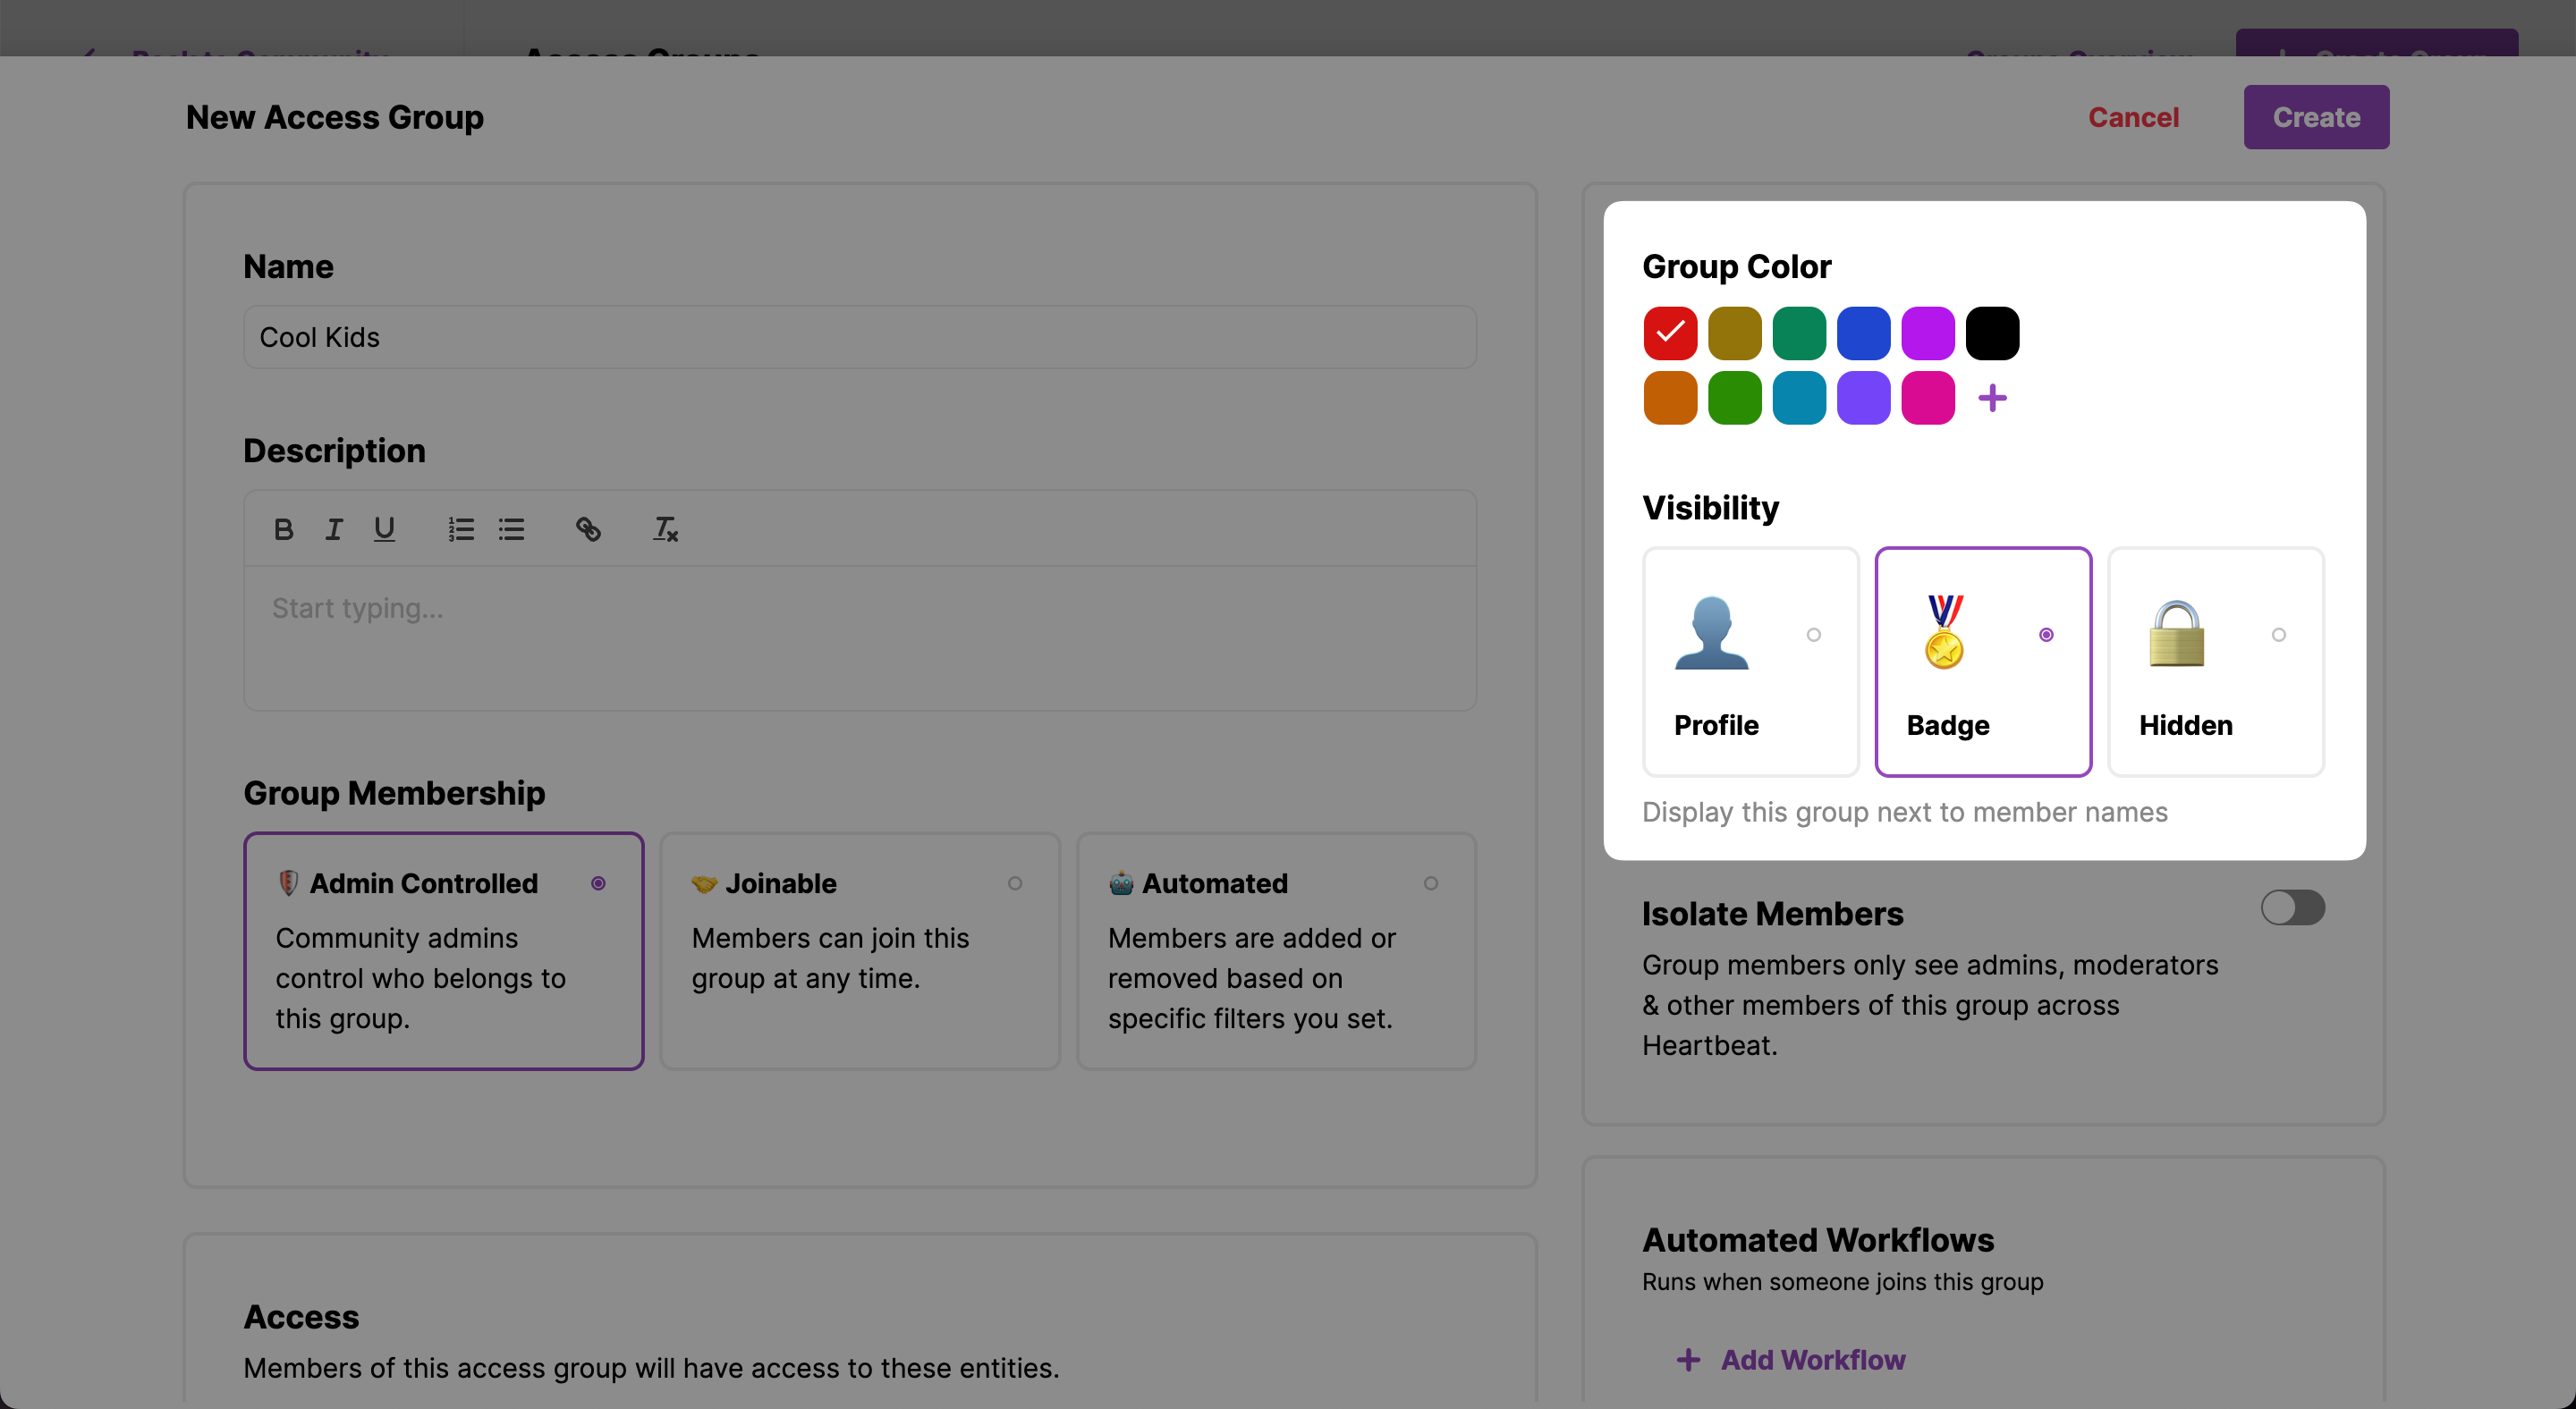
Task: Click the Automated card description text
Action: click(1251, 977)
